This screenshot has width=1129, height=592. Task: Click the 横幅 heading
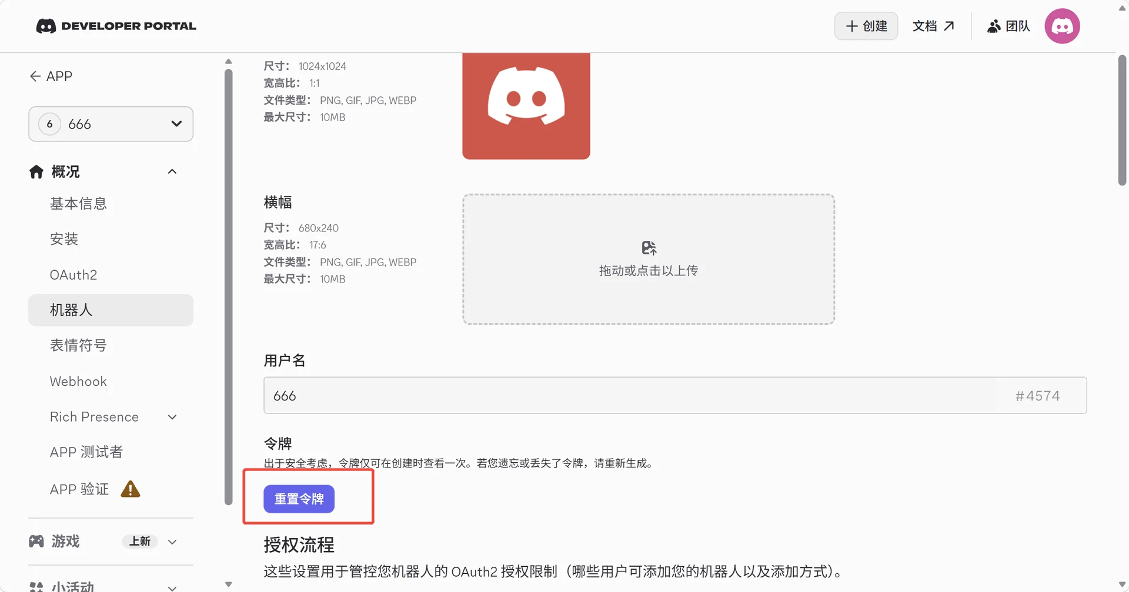(x=278, y=202)
